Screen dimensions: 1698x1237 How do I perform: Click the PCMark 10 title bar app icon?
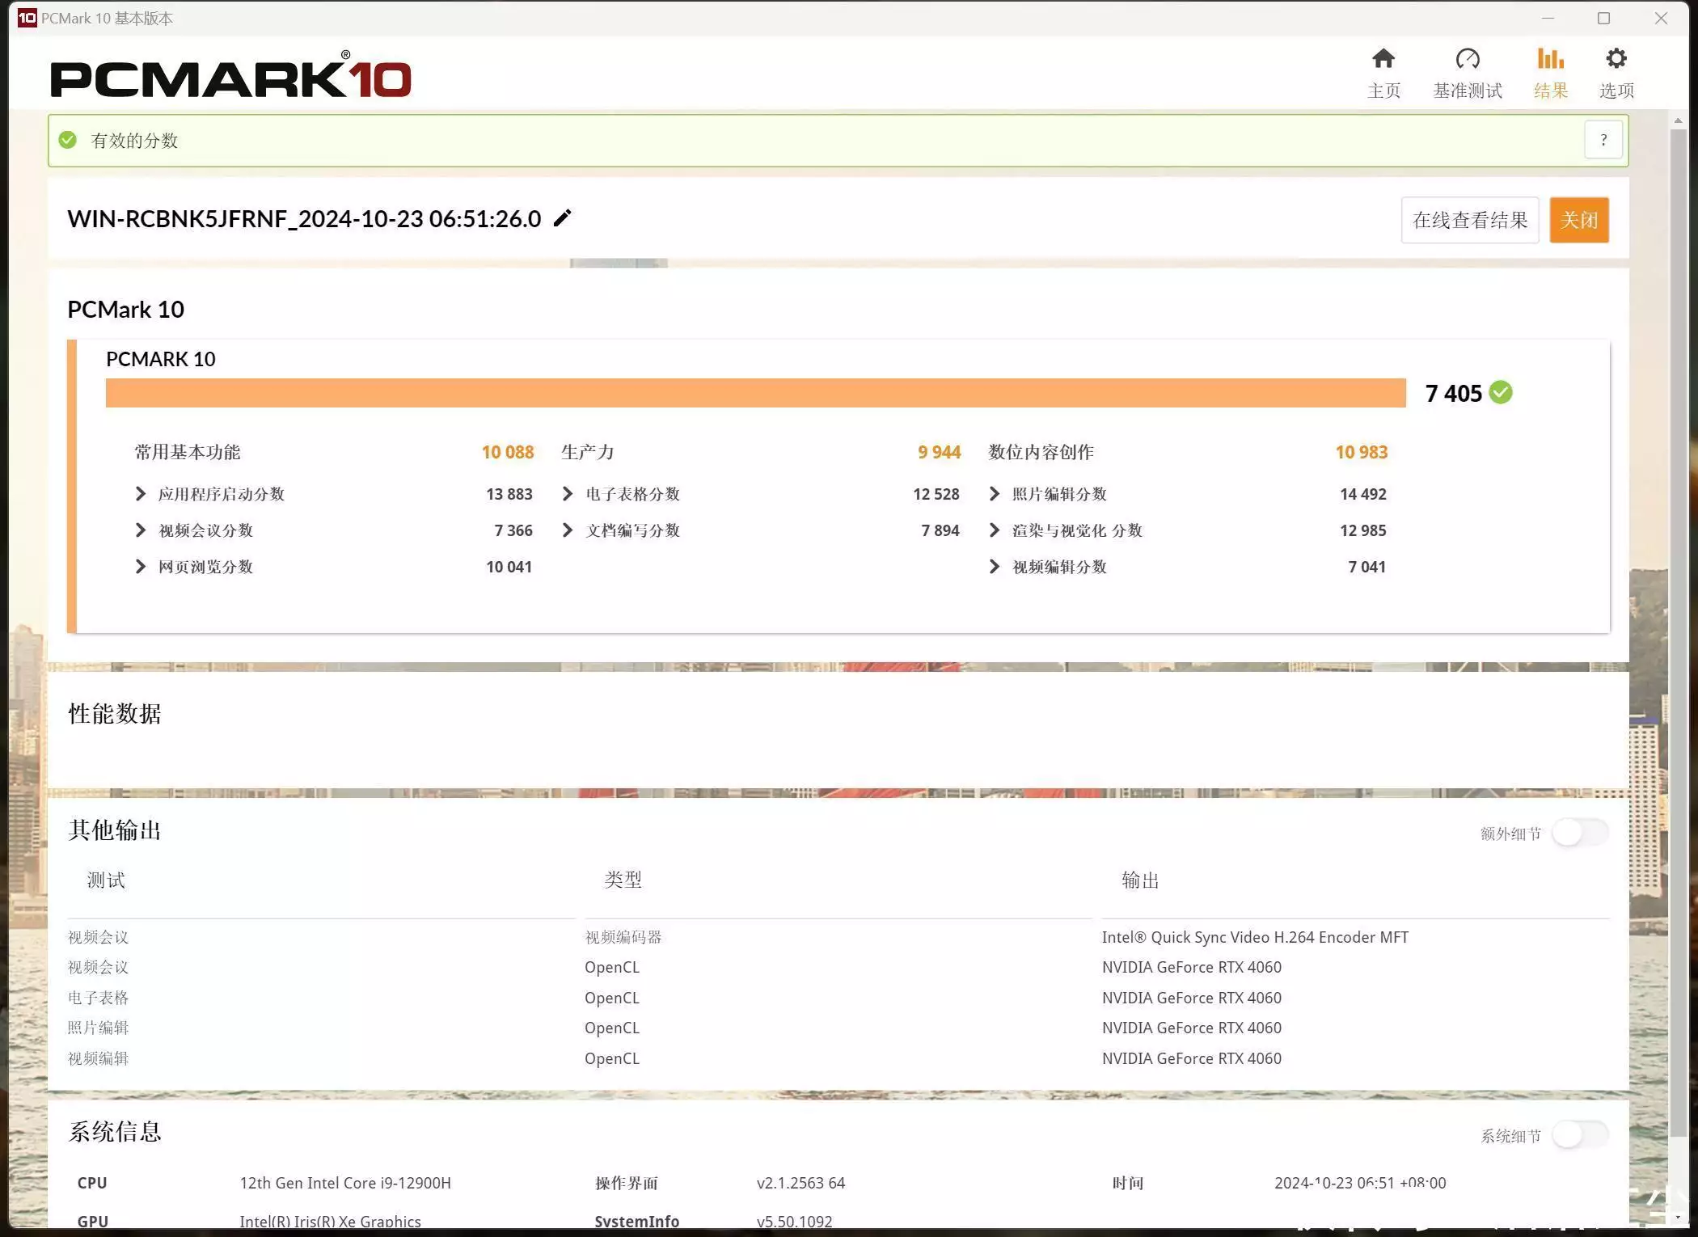27,18
